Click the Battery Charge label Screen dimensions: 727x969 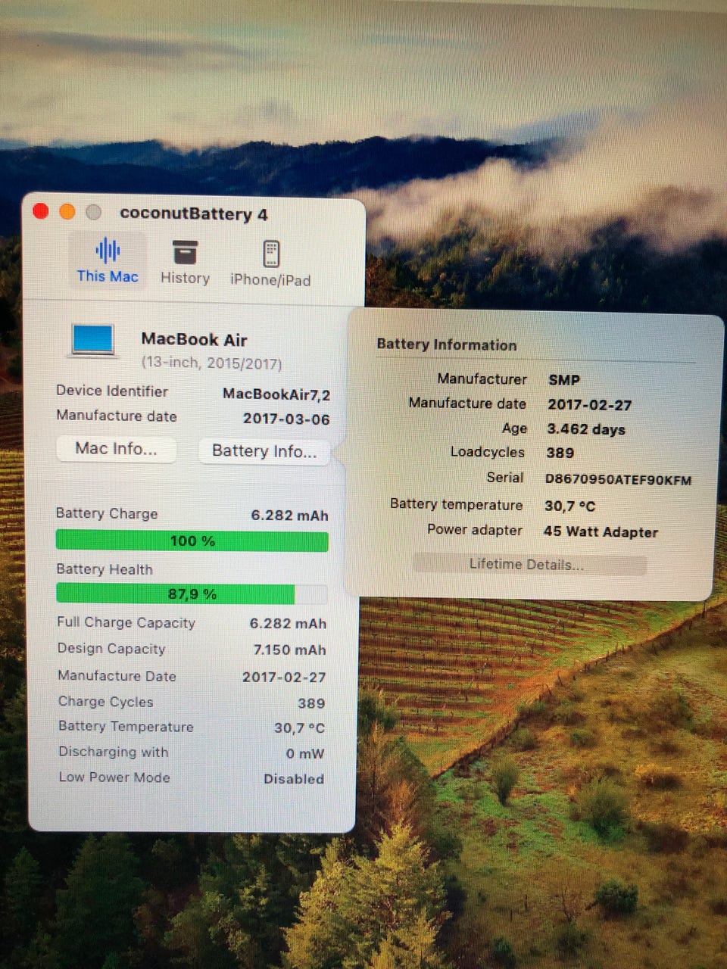tap(107, 513)
